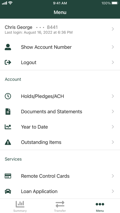Tap the Account section header
The height and width of the screenshot is (213, 120).
pyautogui.click(x=13, y=79)
